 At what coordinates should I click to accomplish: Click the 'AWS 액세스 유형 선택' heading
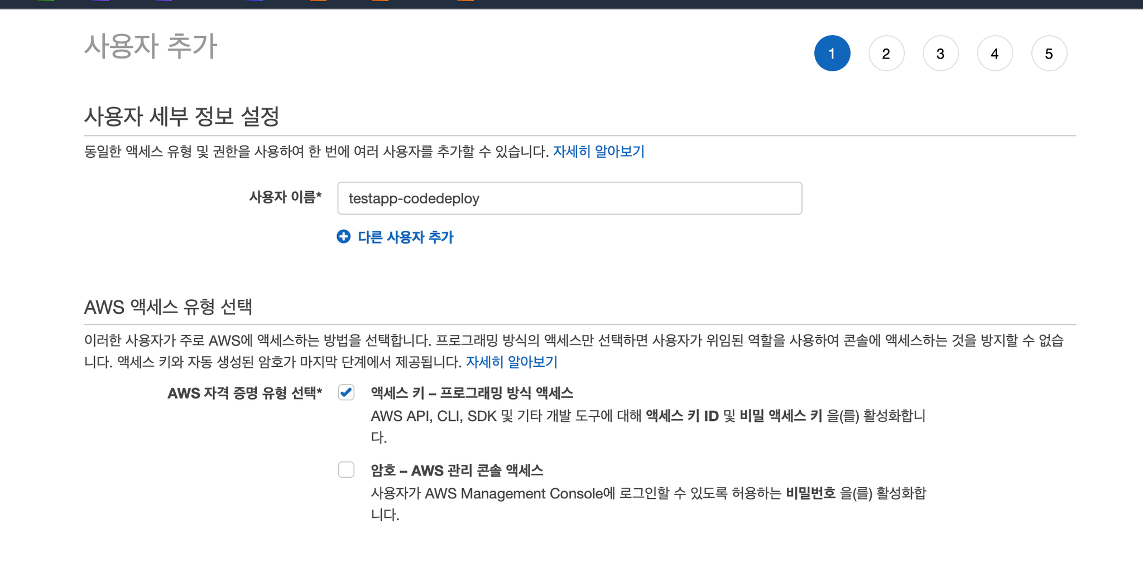click(169, 307)
